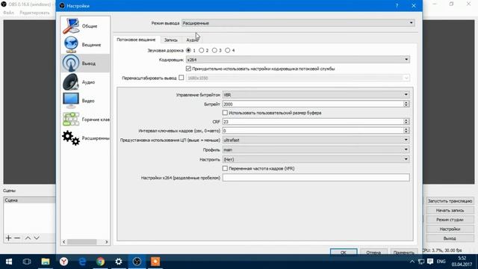Select Сцена in the scenes list

30,200
